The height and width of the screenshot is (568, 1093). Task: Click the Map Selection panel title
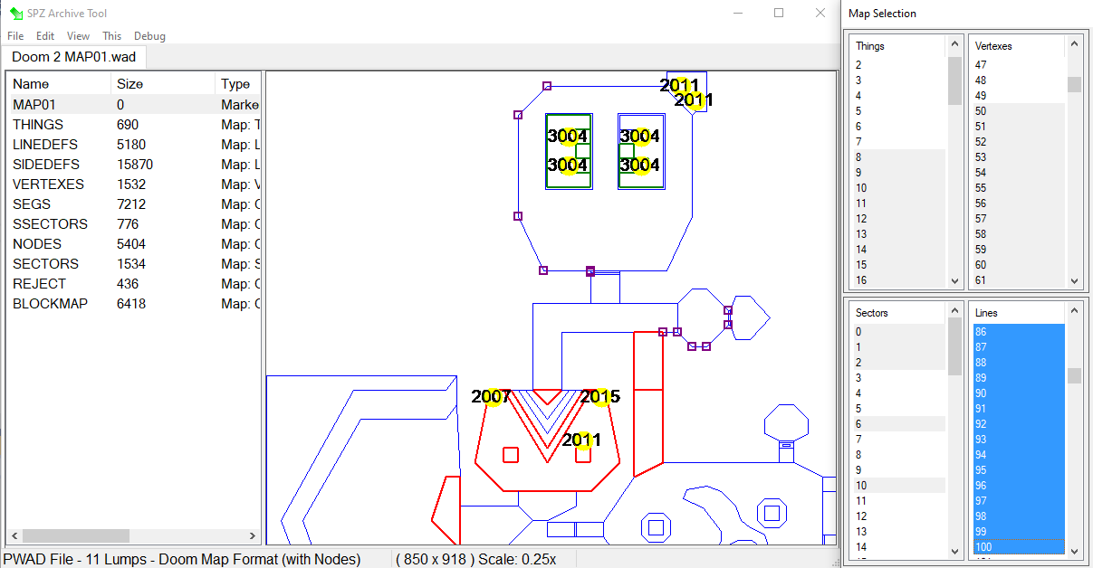(882, 14)
